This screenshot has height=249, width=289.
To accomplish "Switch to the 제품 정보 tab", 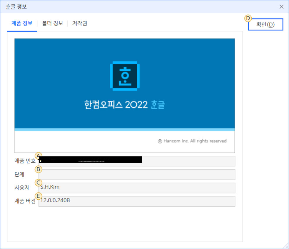I will pos(22,24).
